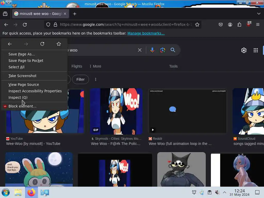This screenshot has width=264, height=198.
Task: Open three-dot menu beside Filter chip
Action: 96,79
